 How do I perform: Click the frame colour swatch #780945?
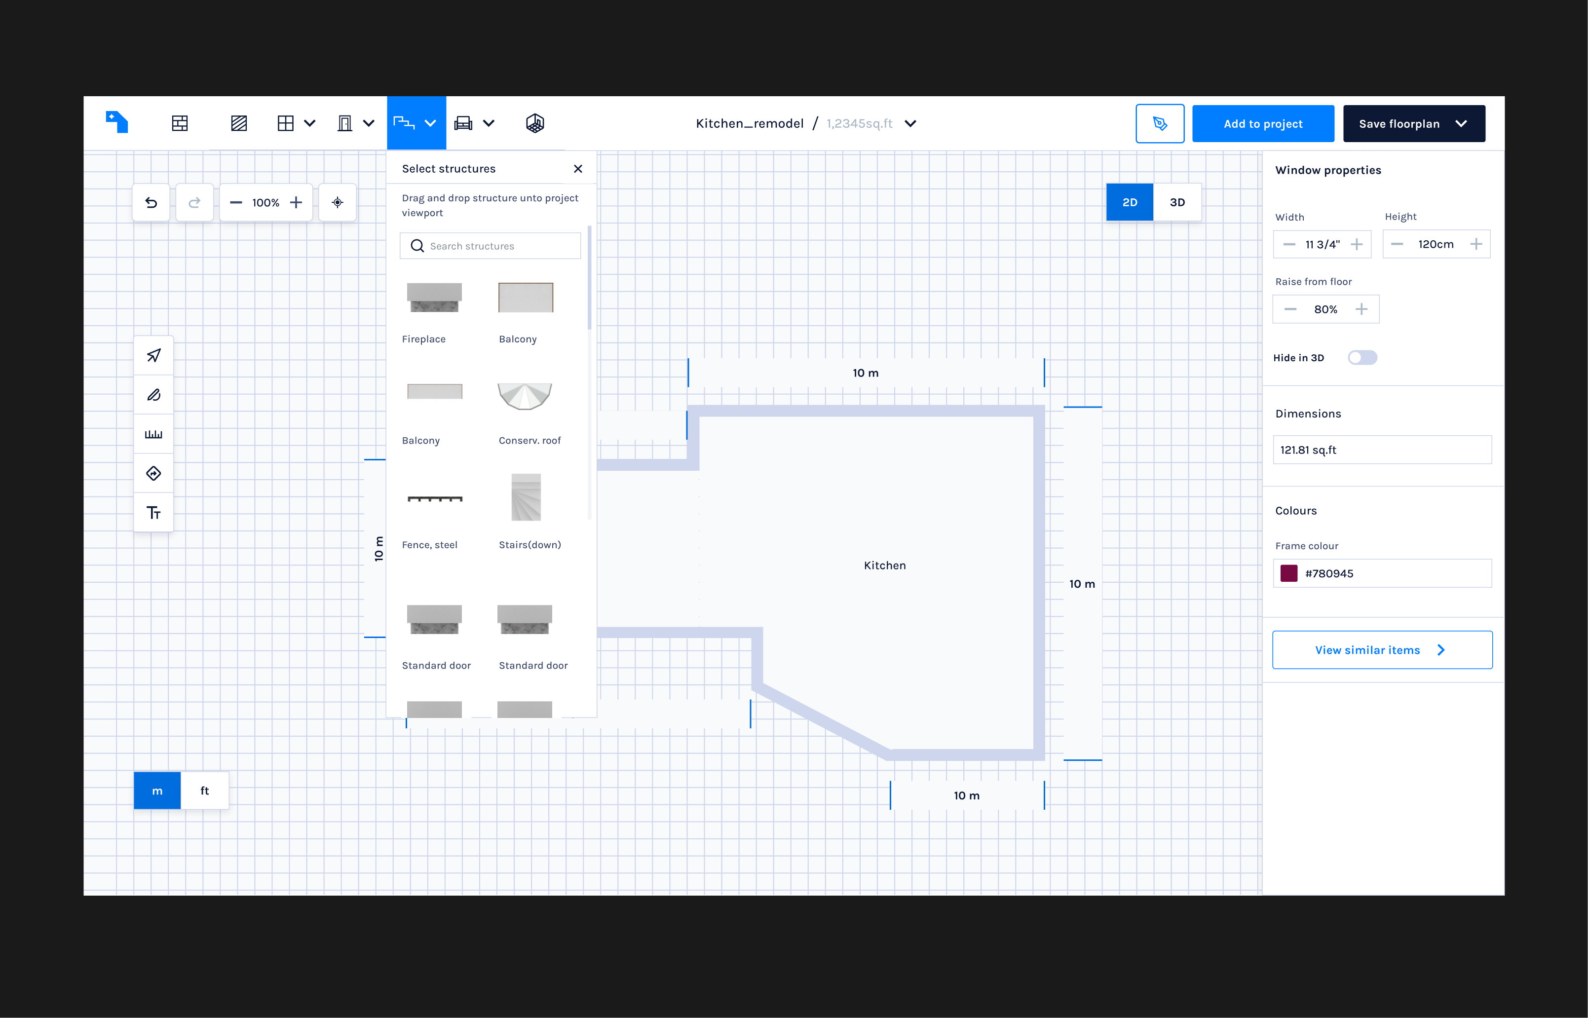[x=1288, y=573]
